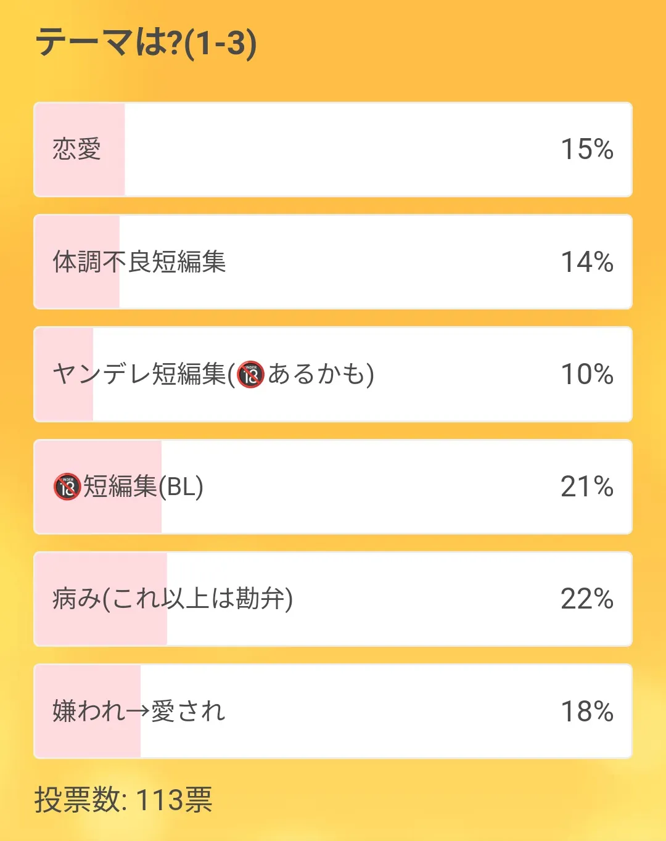Click the 18+ emoji before 短編集(BL)

[x=67, y=487]
